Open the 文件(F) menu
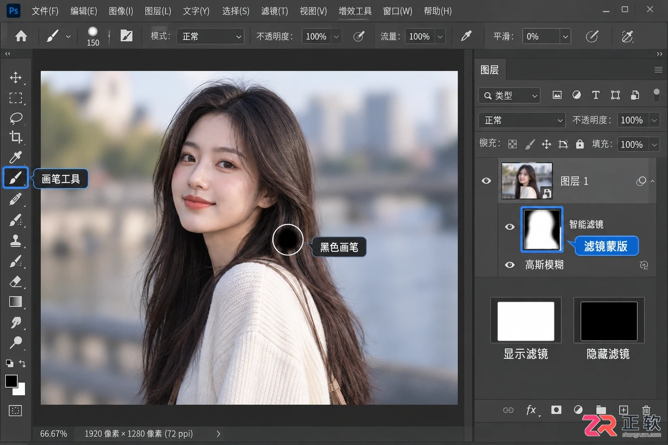The width and height of the screenshot is (668, 445). [x=45, y=11]
